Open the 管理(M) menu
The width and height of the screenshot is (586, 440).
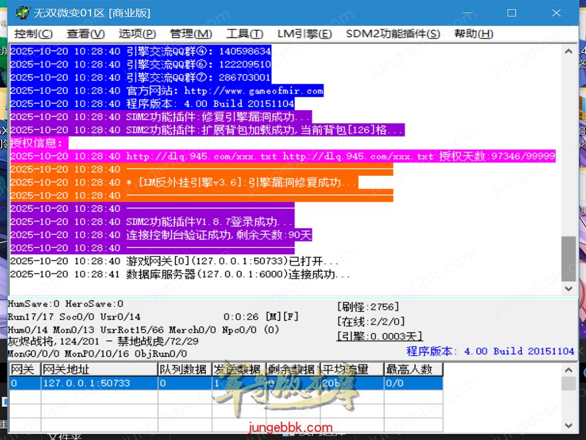pyautogui.click(x=191, y=34)
